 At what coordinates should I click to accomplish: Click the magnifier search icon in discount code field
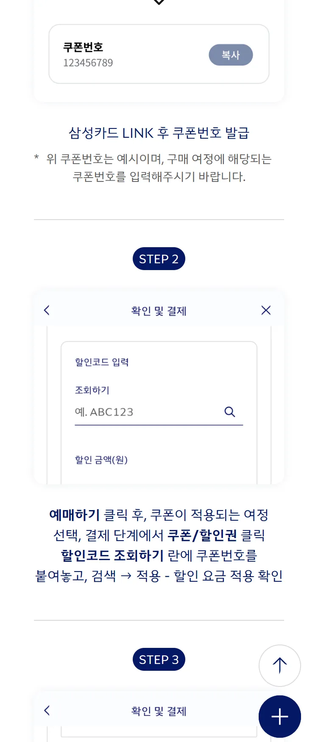click(229, 412)
